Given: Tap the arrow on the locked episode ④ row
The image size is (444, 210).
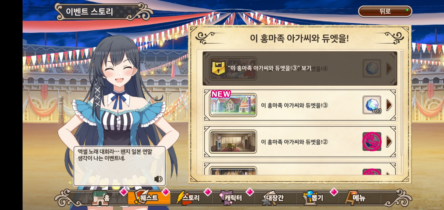Looking at the screenshot, I should click(389, 68).
